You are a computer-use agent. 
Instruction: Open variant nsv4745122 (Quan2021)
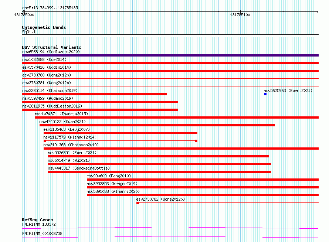pos(62,122)
